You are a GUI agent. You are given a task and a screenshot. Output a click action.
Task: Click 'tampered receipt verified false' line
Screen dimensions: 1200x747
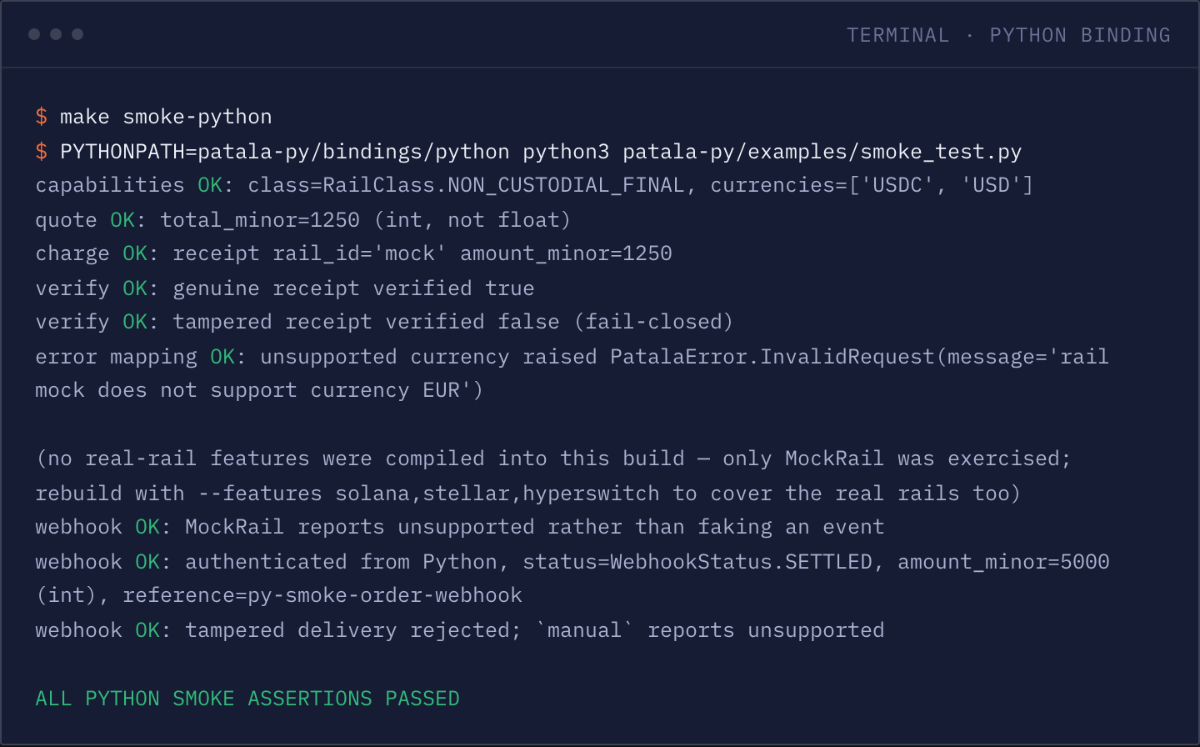[x=384, y=322]
